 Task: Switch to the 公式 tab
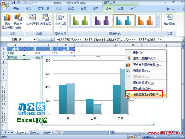click(59, 9)
